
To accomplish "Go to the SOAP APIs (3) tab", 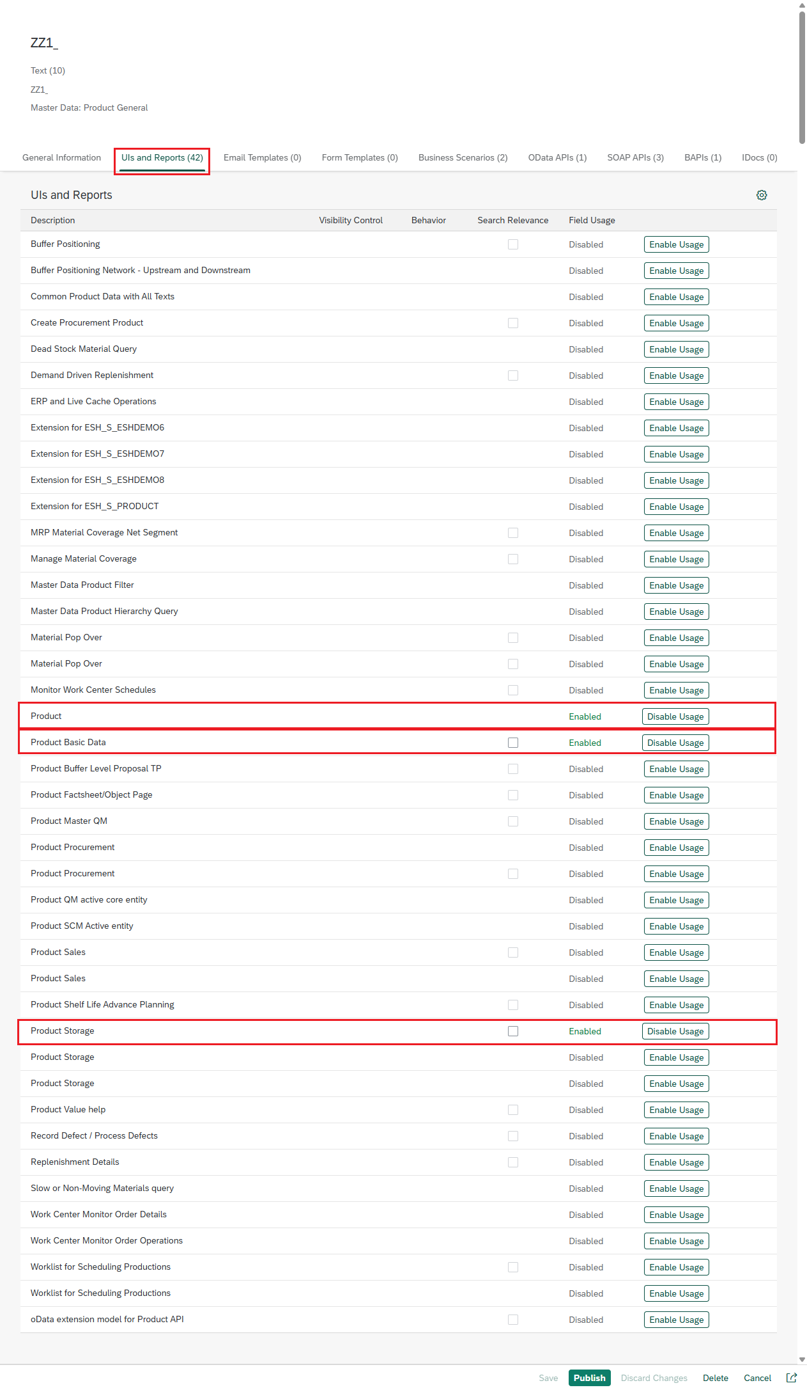I will [x=634, y=157].
